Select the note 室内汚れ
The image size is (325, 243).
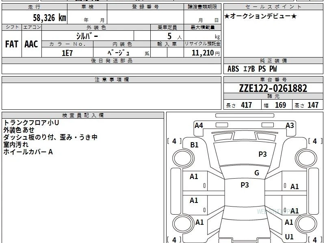tap(16, 145)
